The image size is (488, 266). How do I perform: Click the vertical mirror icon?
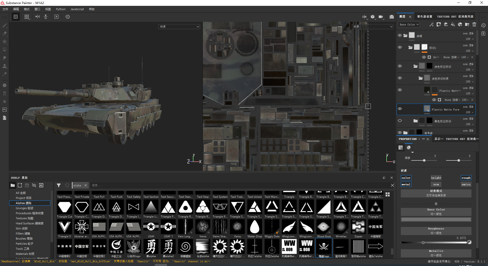click(46, 17)
